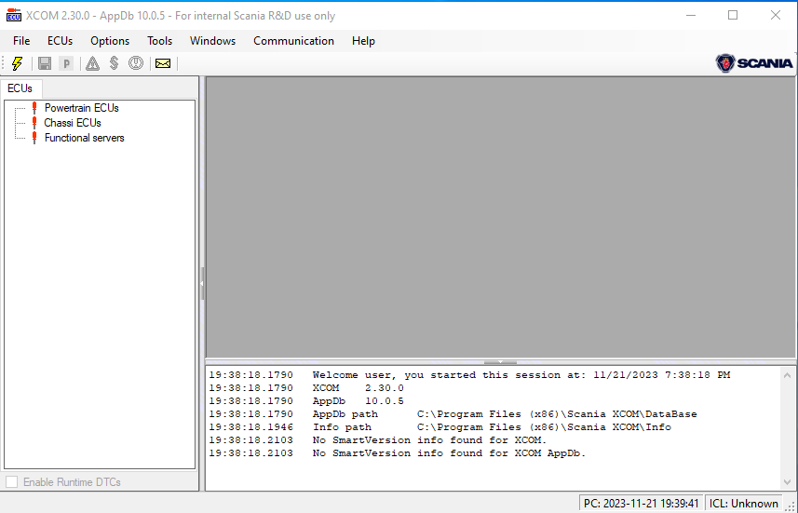798x513 pixels.
Task: Click the 'Info path' log line
Action: 440,427
